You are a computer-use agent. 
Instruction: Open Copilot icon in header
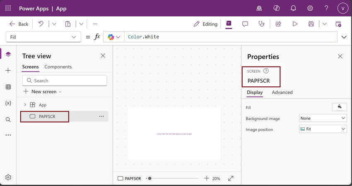tap(276, 9)
